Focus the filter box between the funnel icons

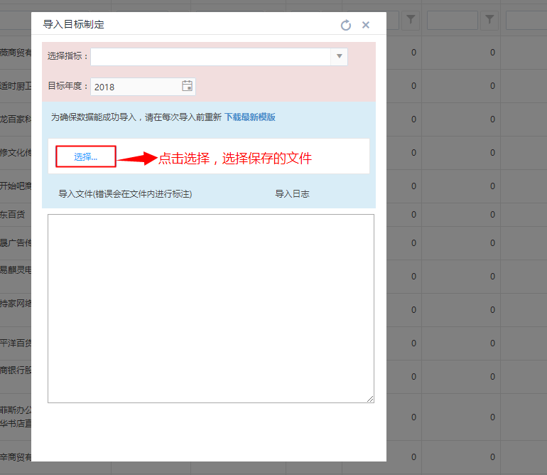[x=453, y=21]
